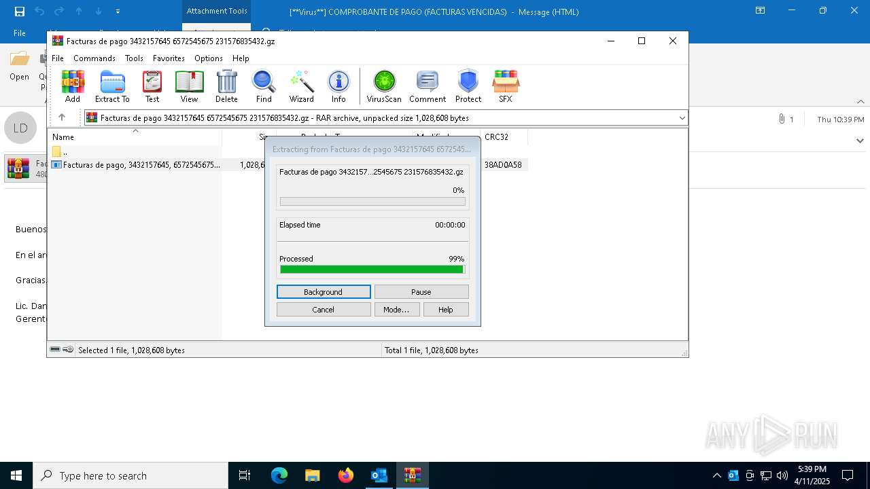Cancel the extraction
Screen dimensions: 870x489
click(324, 309)
